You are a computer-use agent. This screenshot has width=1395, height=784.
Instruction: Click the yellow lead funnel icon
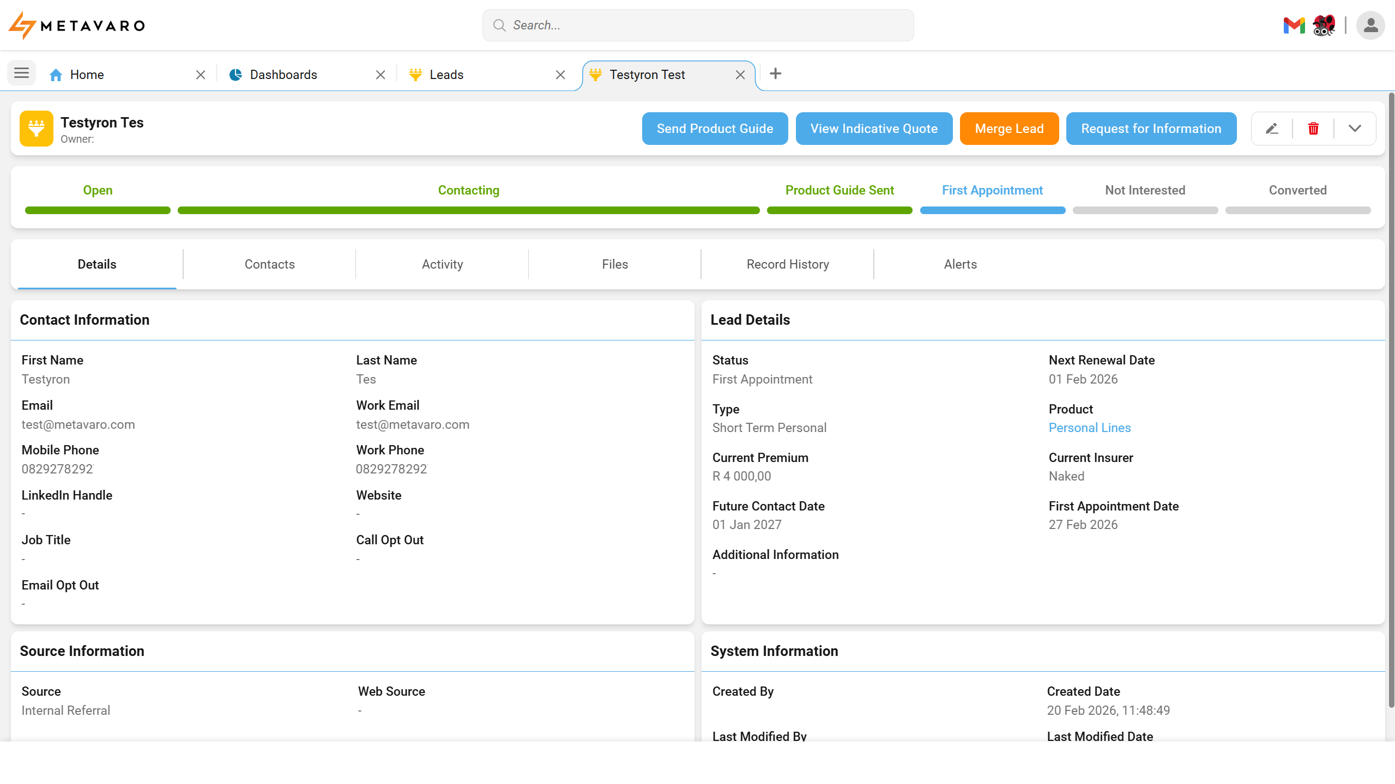[x=36, y=129]
